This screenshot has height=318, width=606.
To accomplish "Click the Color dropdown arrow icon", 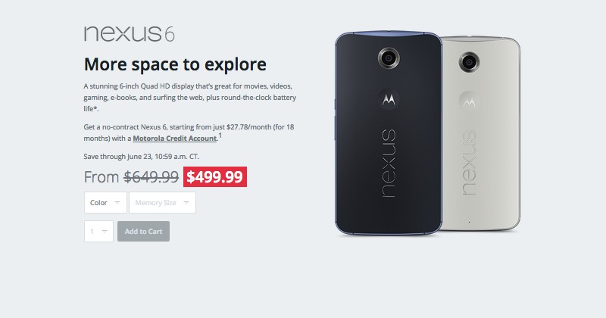I will [117, 202].
